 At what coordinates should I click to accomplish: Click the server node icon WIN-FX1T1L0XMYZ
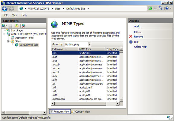8,34
